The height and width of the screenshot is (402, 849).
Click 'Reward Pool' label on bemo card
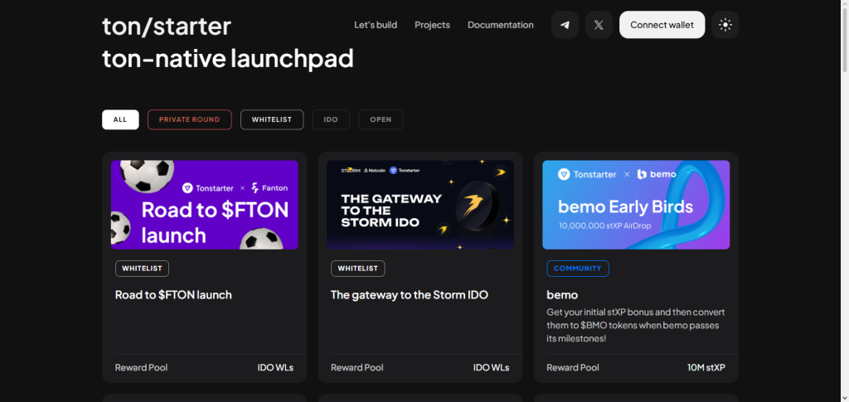pos(573,367)
